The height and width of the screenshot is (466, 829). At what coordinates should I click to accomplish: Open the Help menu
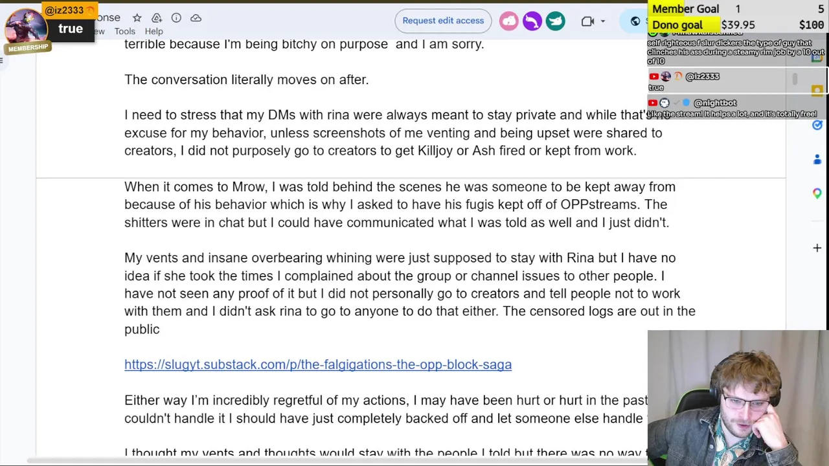tap(153, 31)
